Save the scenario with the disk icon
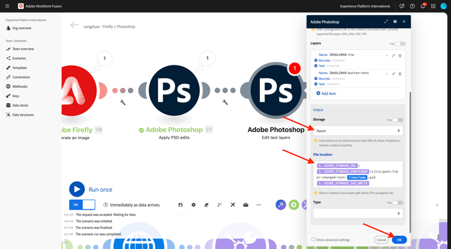451x249 pixels. pyautogui.click(x=180, y=205)
